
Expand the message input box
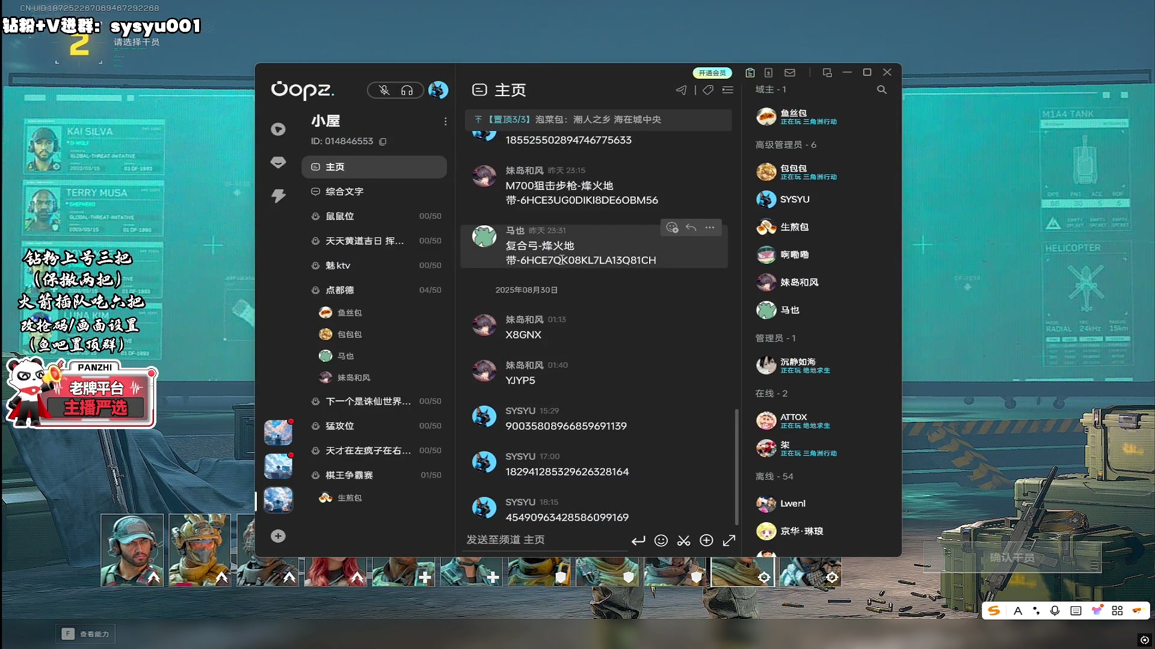click(729, 540)
